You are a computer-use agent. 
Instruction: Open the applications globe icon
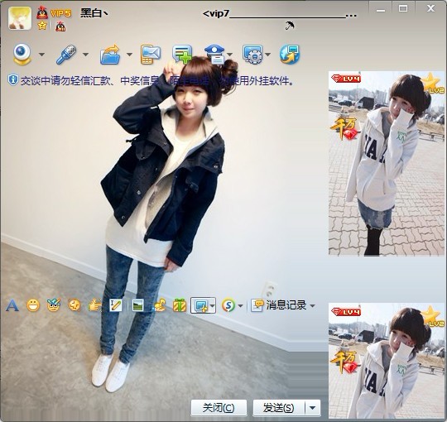290,54
